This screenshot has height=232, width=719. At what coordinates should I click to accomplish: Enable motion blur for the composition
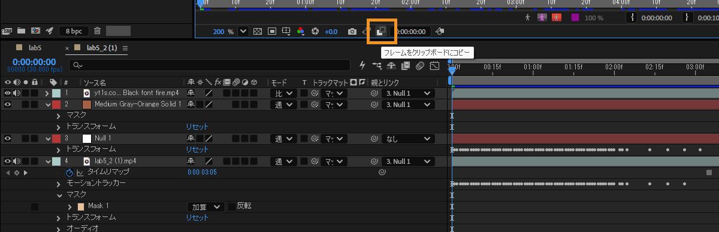click(421, 65)
